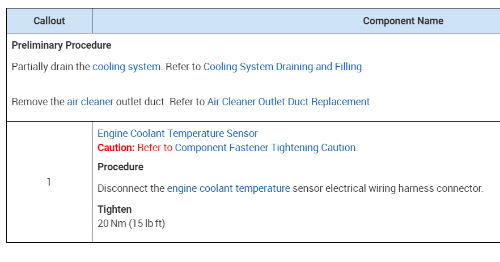Screen dimensions: 500x262
Task: Click "sensor electrical wiring harness connector" text
Action: (388, 188)
